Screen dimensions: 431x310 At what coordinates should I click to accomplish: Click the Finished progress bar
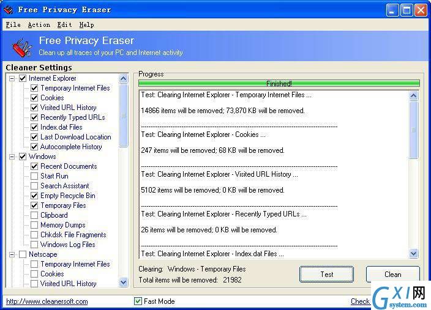point(279,84)
